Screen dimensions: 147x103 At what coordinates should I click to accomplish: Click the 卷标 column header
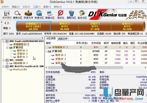(60, 43)
